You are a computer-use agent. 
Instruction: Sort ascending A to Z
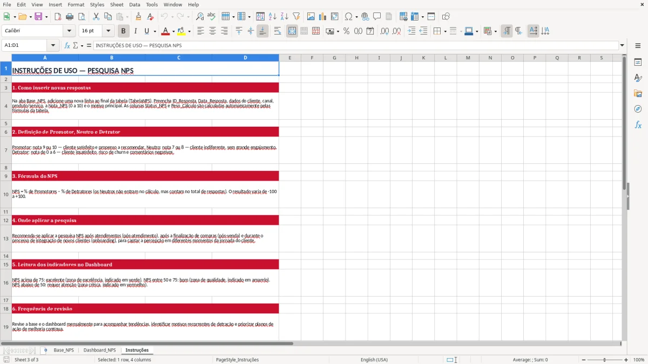[272, 17]
